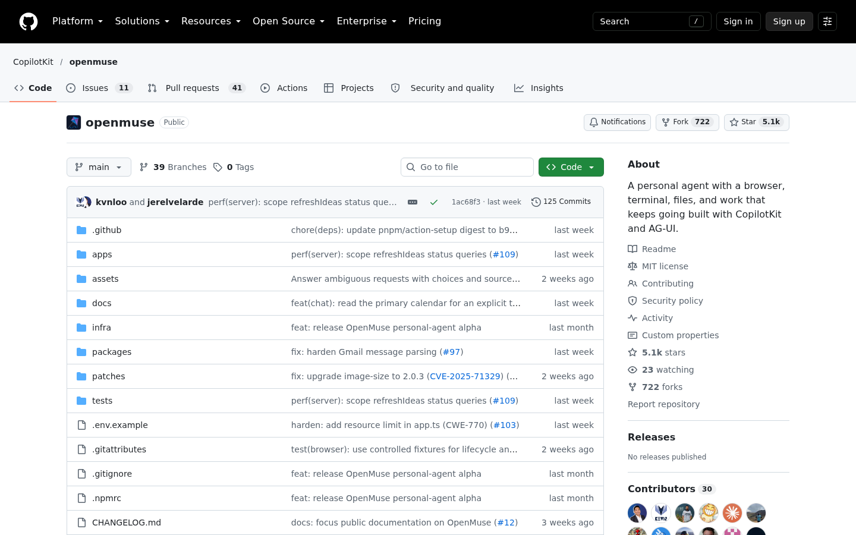The height and width of the screenshot is (535, 856).
Task: Open the Insights tab
Action: pos(539,88)
